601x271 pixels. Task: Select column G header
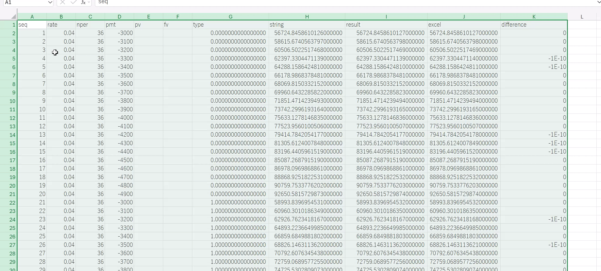pos(231,17)
